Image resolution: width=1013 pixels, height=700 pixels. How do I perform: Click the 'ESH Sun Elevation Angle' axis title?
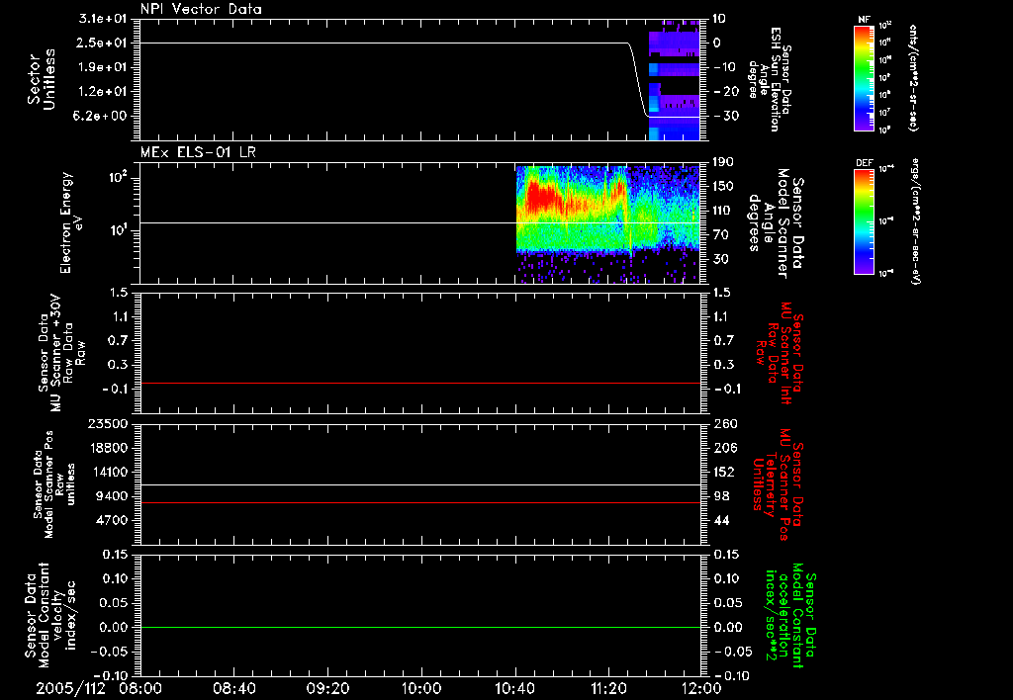pyautogui.click(x=770, y=79)
